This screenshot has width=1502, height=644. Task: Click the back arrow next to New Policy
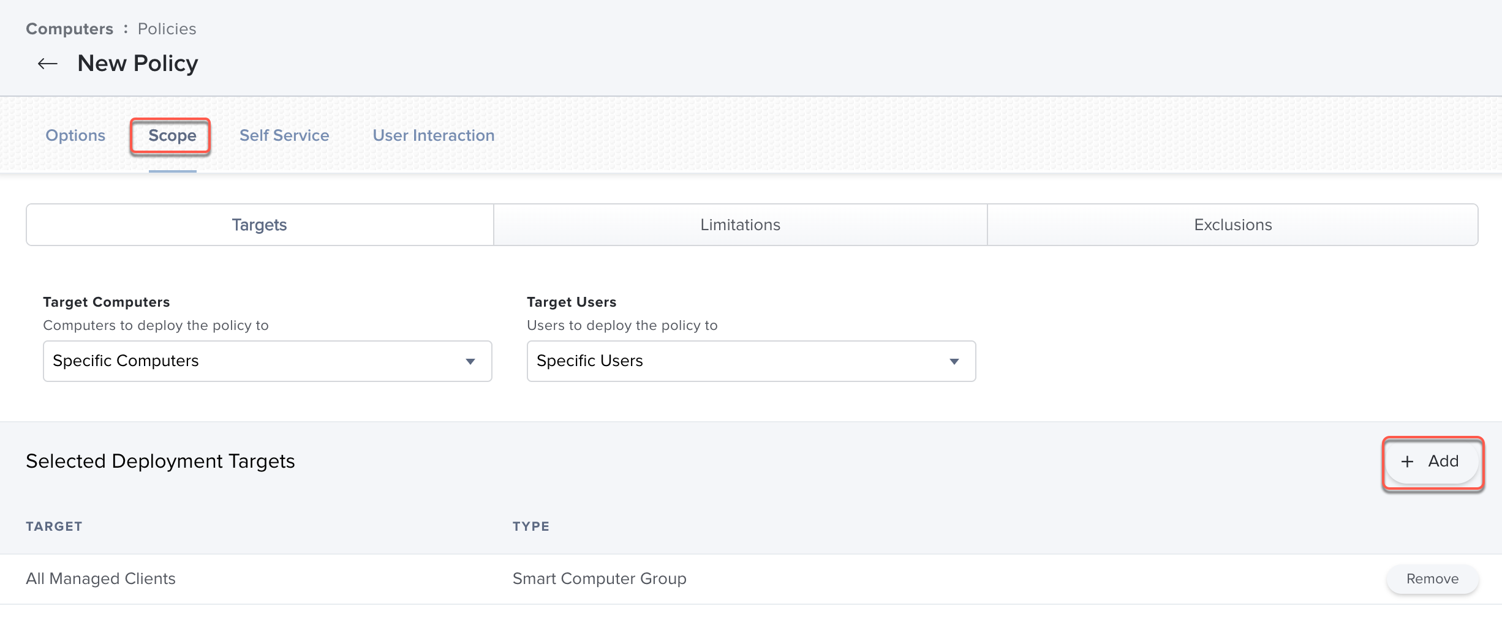pos(47,64)
